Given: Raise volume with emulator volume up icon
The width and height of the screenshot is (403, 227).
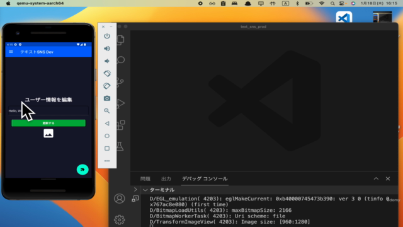Looking at the screenshot, I should point(107,49).
